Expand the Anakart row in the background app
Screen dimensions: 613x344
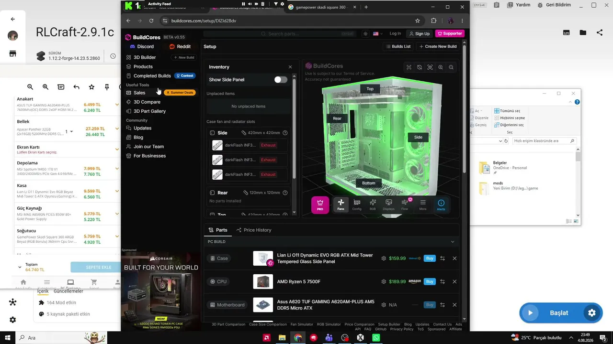coord(117,105)
